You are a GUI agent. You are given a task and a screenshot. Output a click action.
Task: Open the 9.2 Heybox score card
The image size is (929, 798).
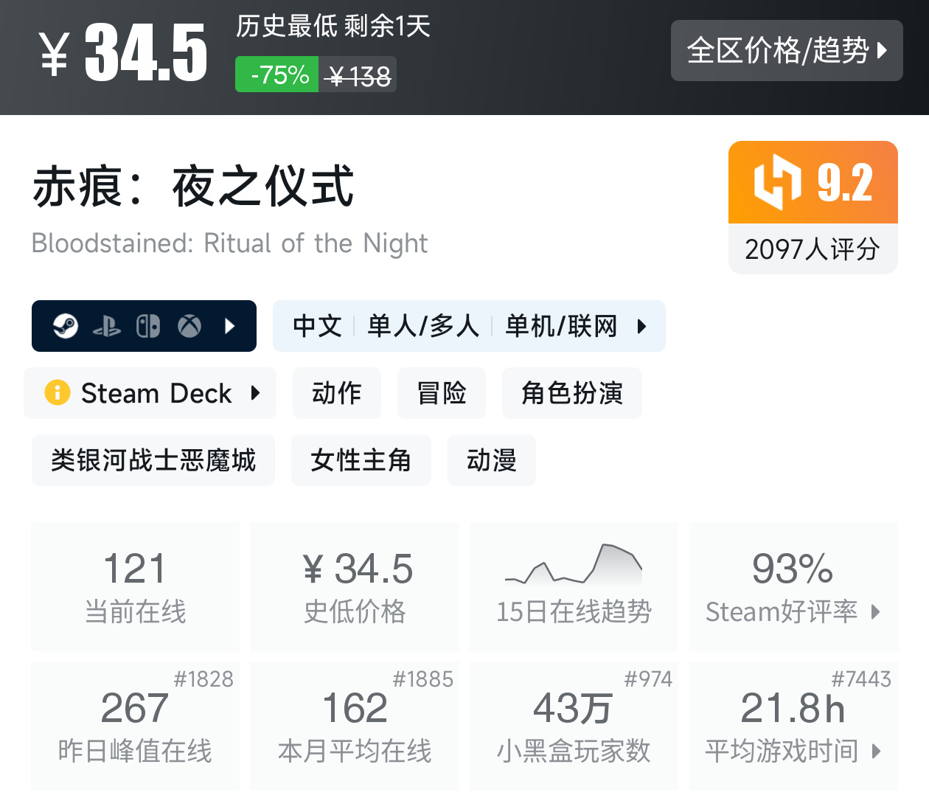tap(813, 207)
